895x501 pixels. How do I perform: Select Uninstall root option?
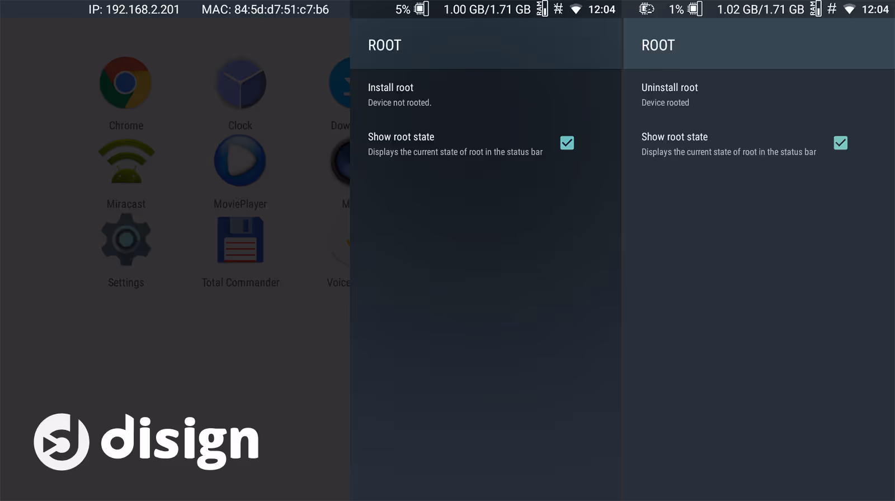(759, 95)
